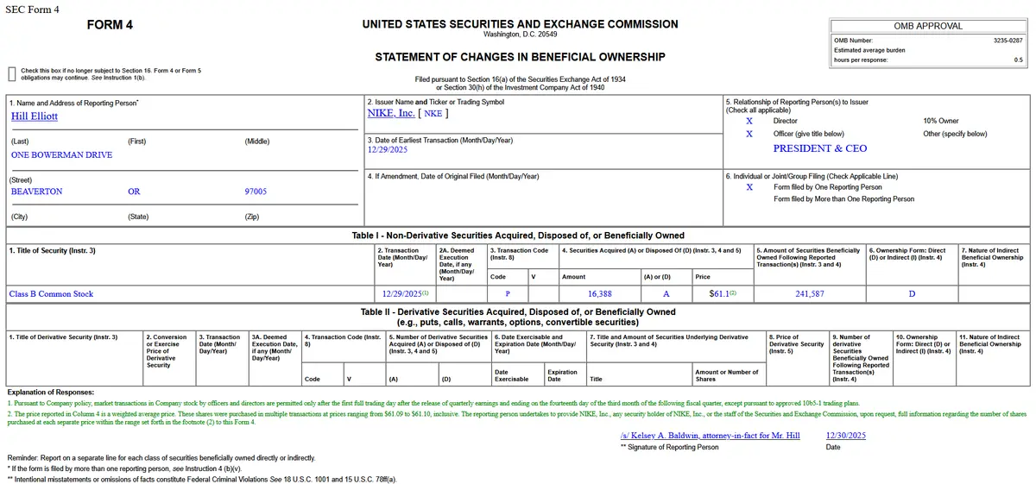Click the 241,587 beneficially owned amount
The height and width of the screenshot is (484, 1036).
click(x=809, y=294)
